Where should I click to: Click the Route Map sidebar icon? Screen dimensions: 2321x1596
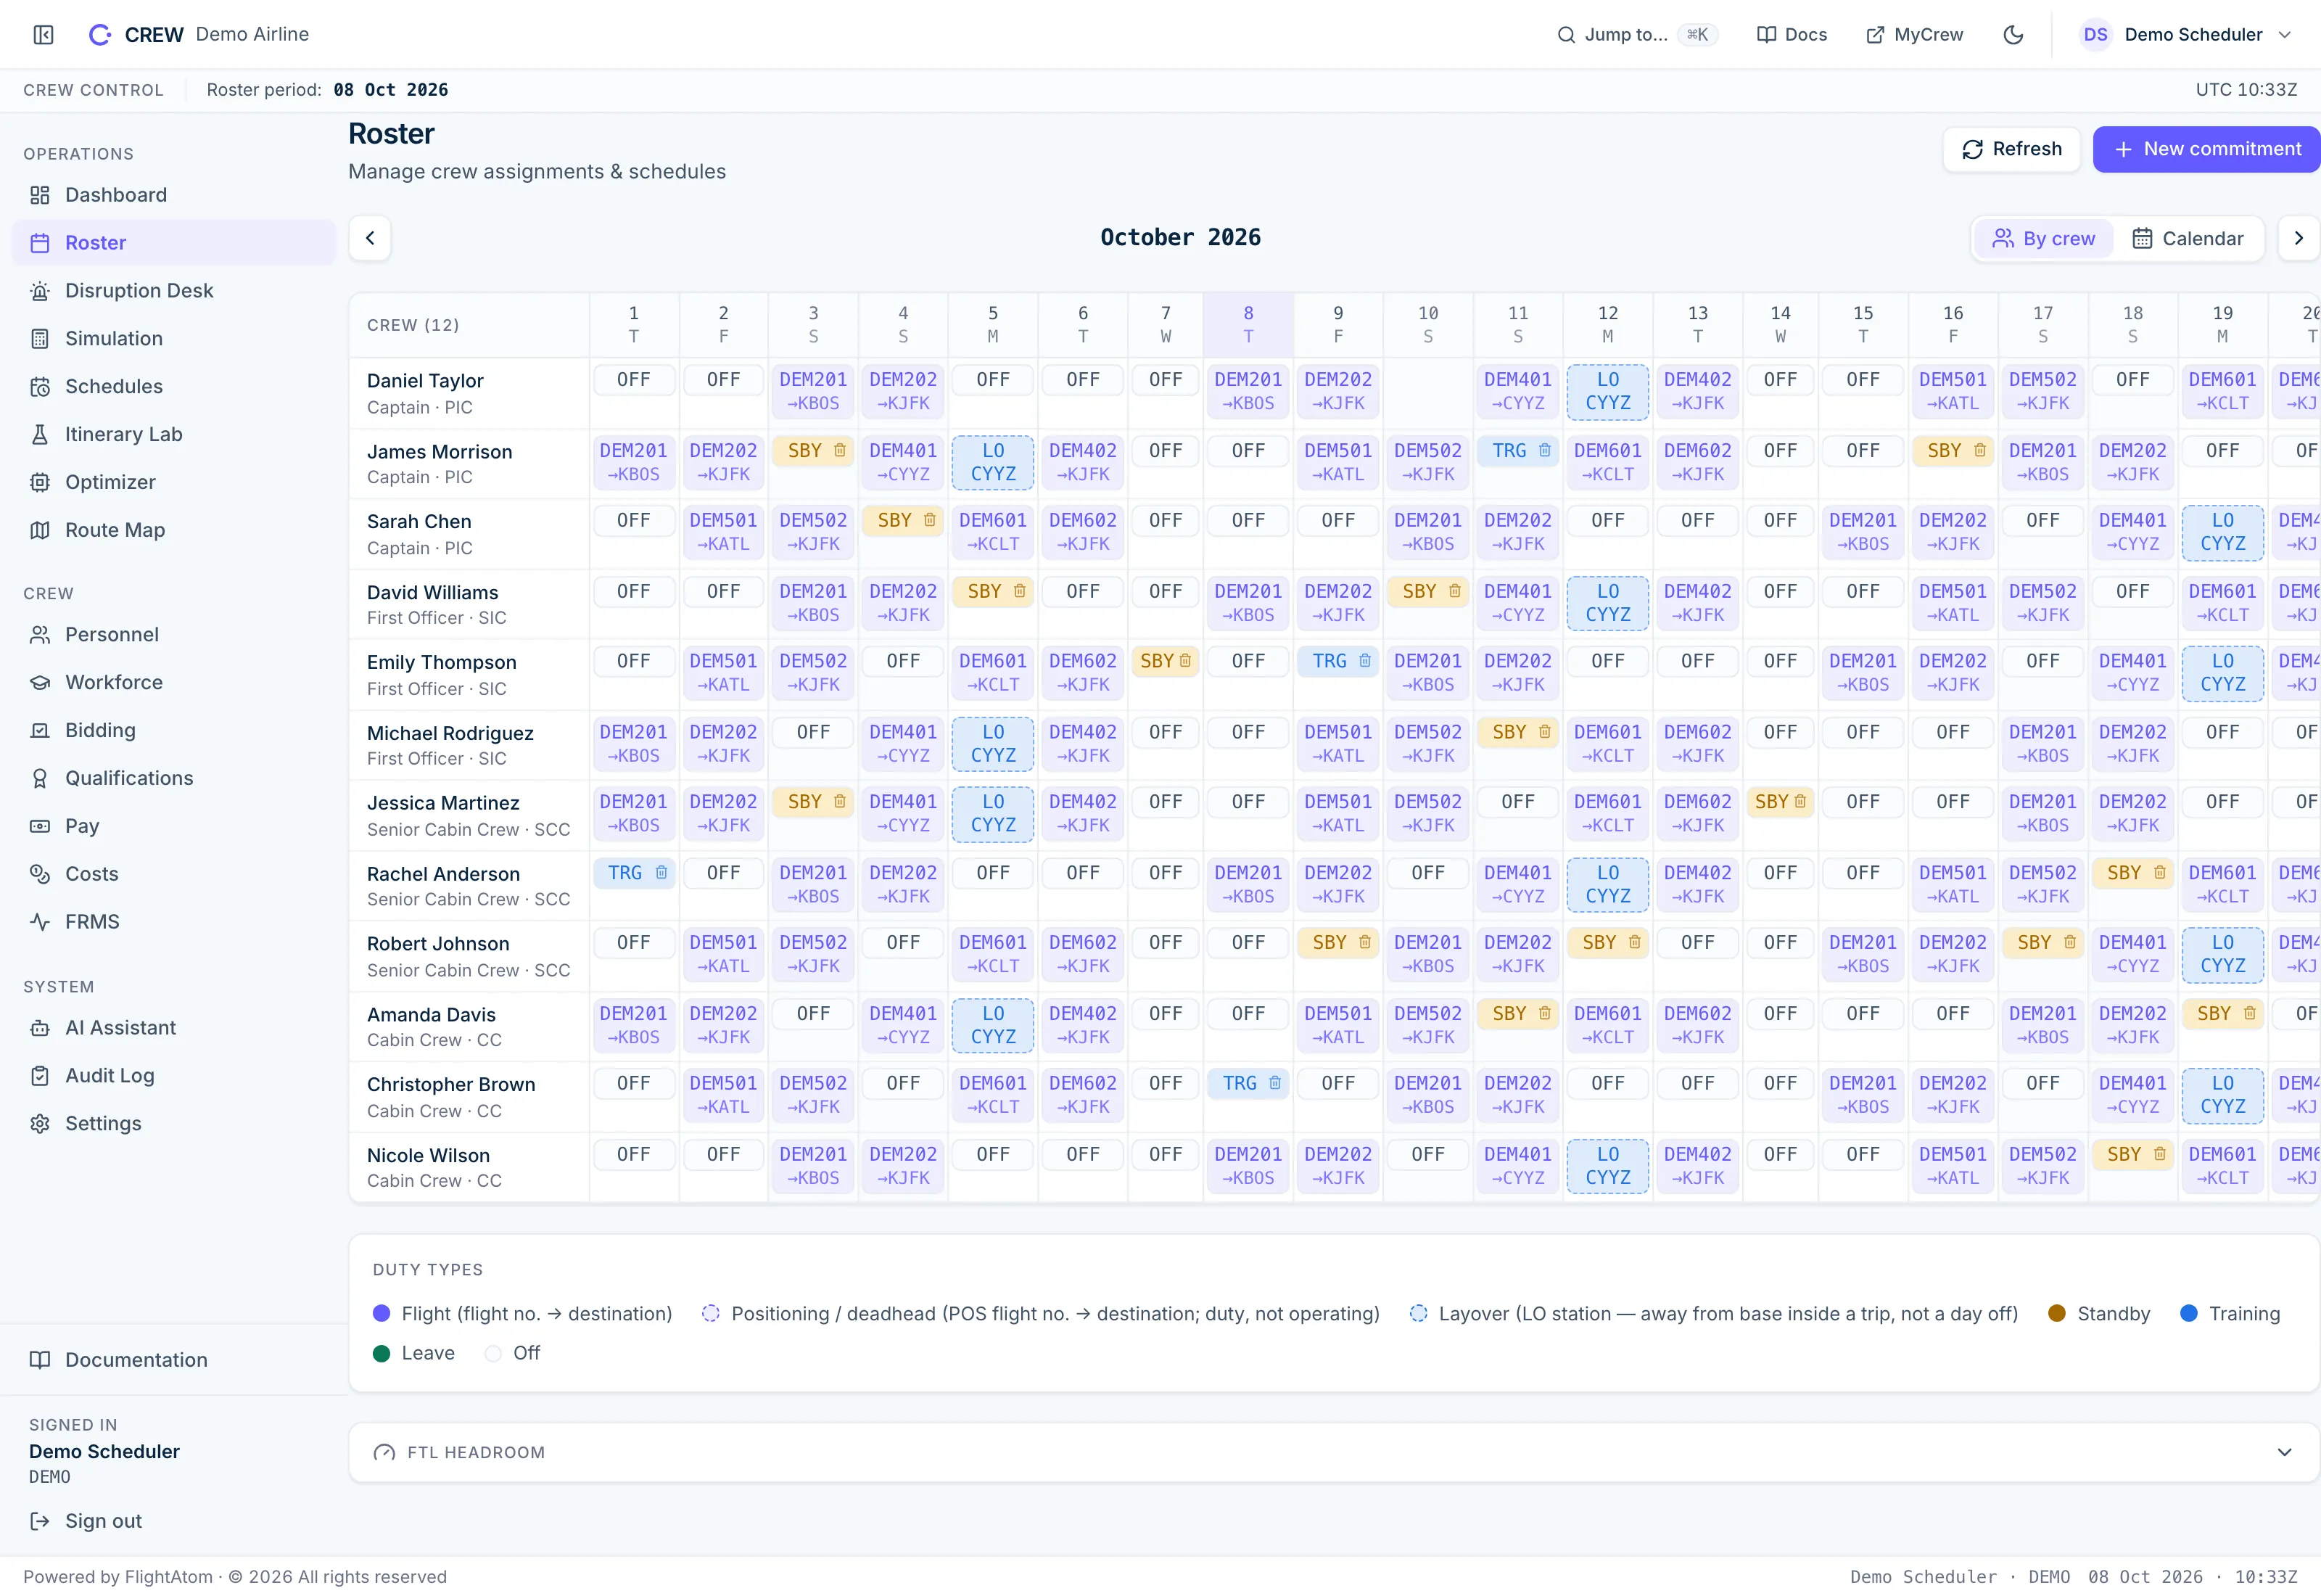click(x=40, y=531)
